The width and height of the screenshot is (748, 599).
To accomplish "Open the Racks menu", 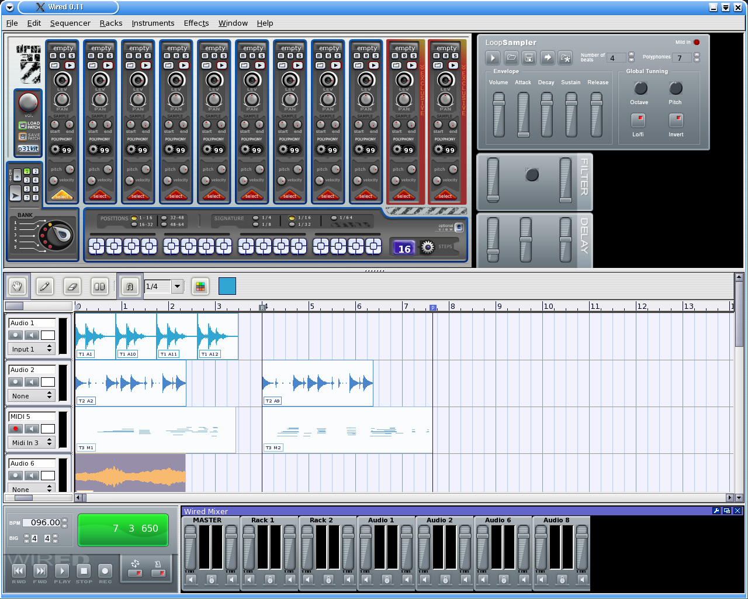I will pyautogui.click(x=111, y=23).
